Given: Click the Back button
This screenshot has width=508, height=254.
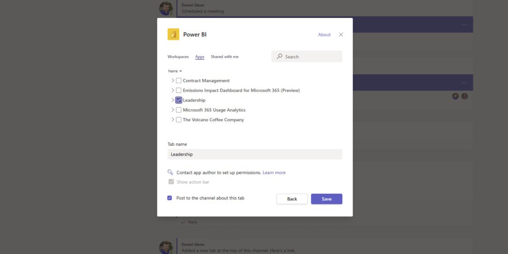Looking at the screenshot, I should [x=292, y=199].
